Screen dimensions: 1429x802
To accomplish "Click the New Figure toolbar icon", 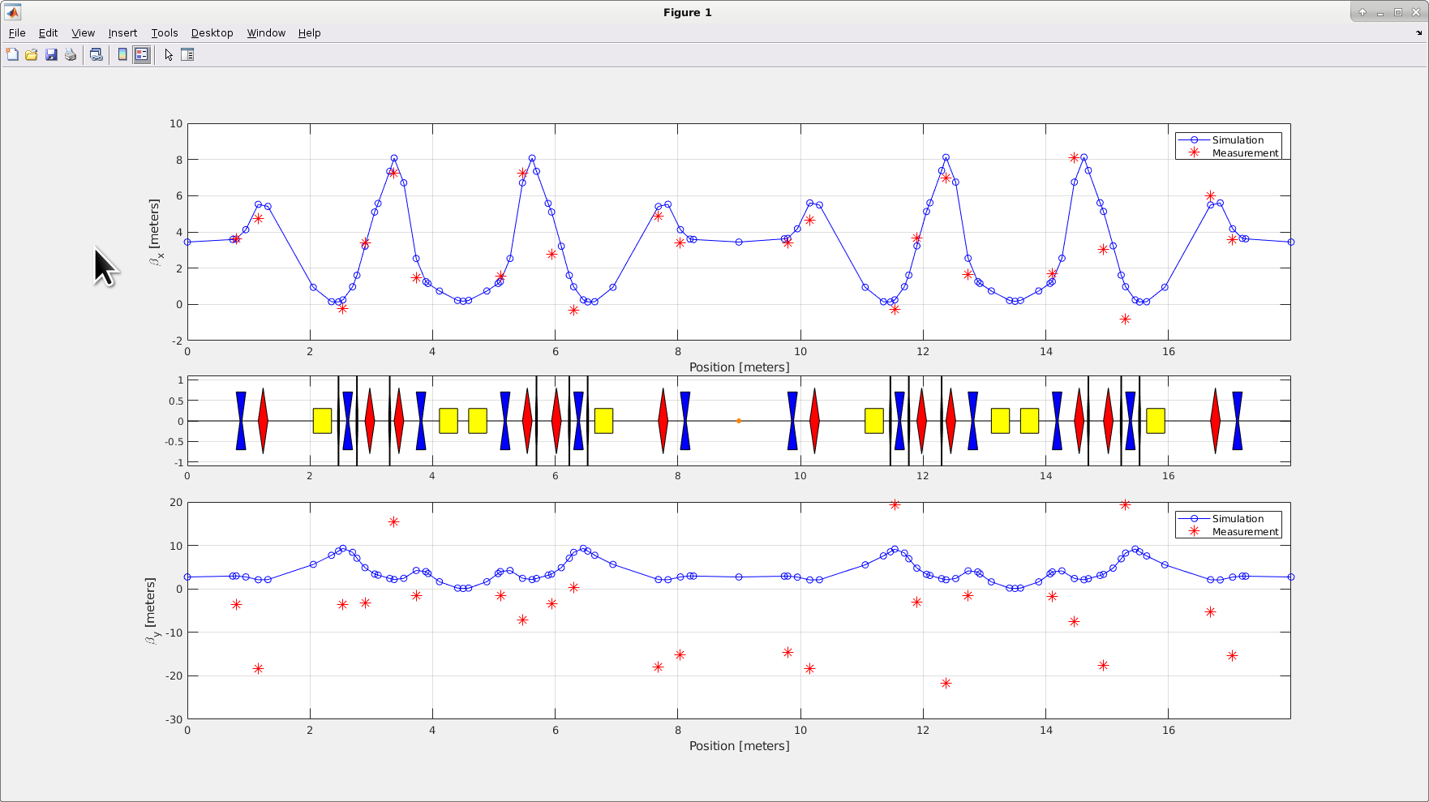I will tap(12, 54).
